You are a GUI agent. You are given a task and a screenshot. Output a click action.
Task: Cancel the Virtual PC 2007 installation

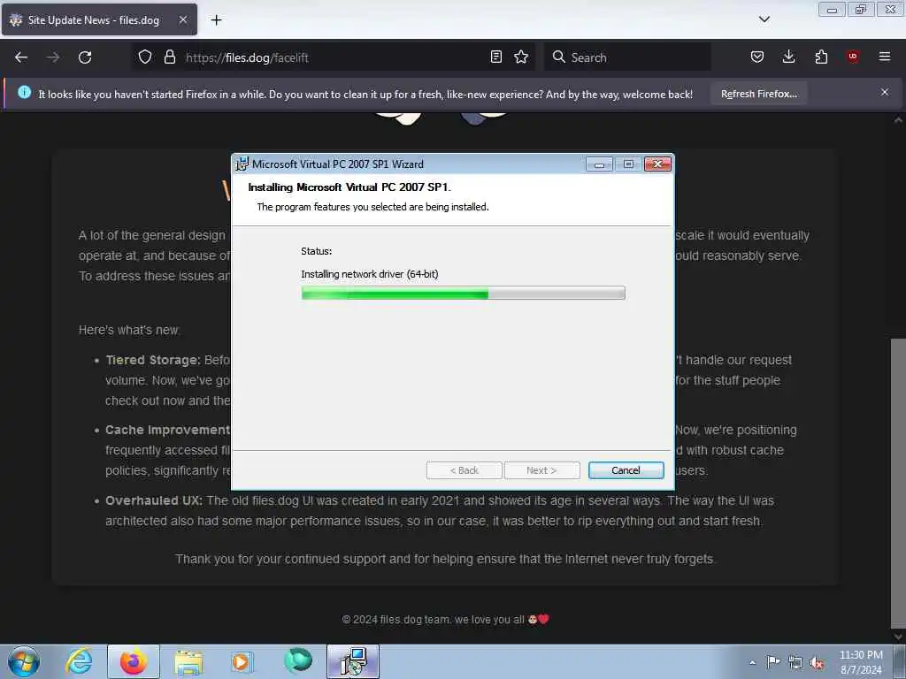[626, 470]
